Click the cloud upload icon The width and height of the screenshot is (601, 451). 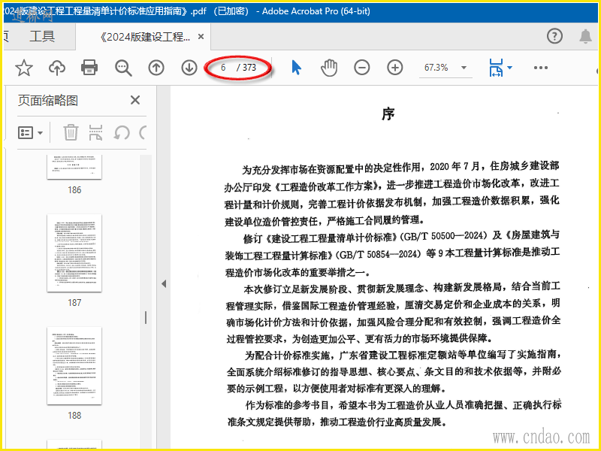[x=57, y=68]
